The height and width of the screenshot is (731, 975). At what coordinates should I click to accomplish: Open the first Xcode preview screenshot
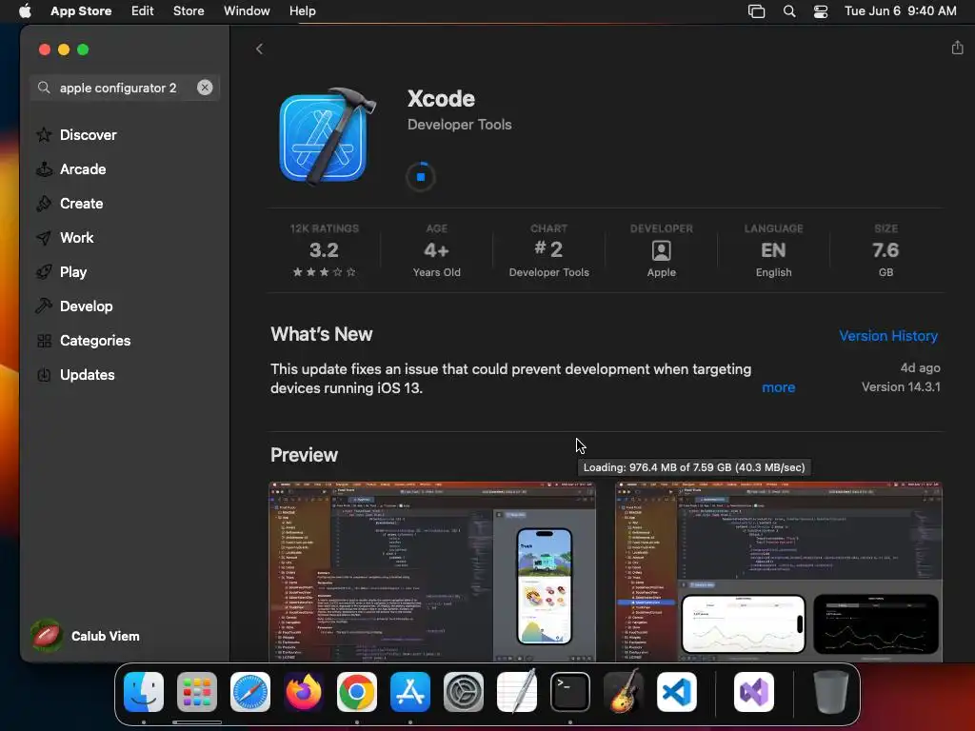tap(432, 571)
